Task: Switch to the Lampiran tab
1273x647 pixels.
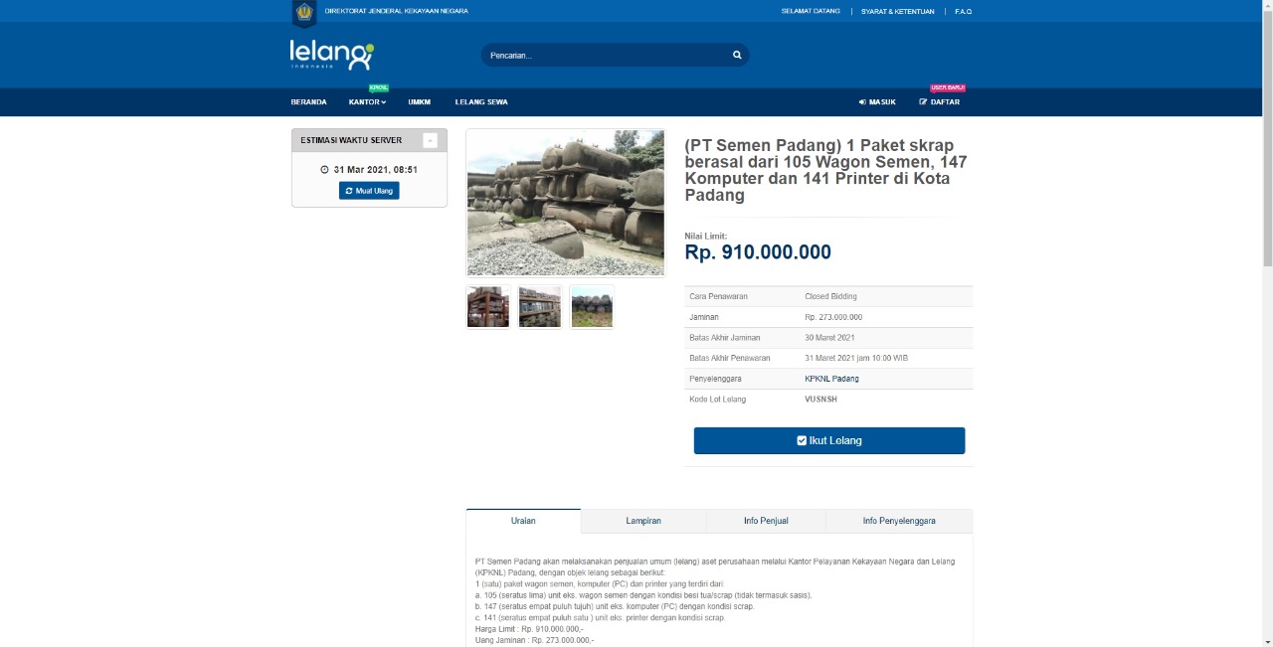Action: (643, 521)
